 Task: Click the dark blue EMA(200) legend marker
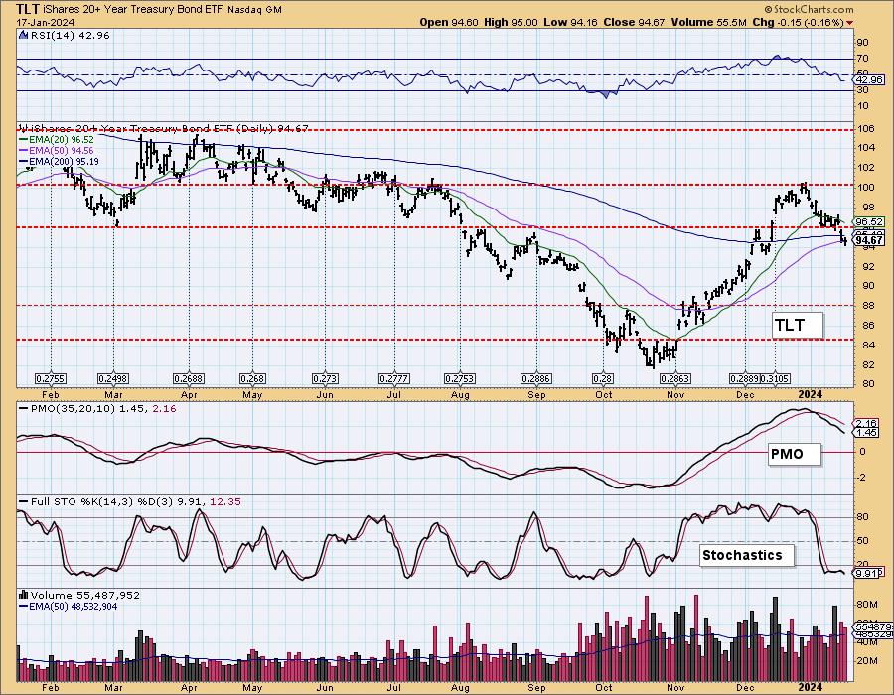coord(24,162)
